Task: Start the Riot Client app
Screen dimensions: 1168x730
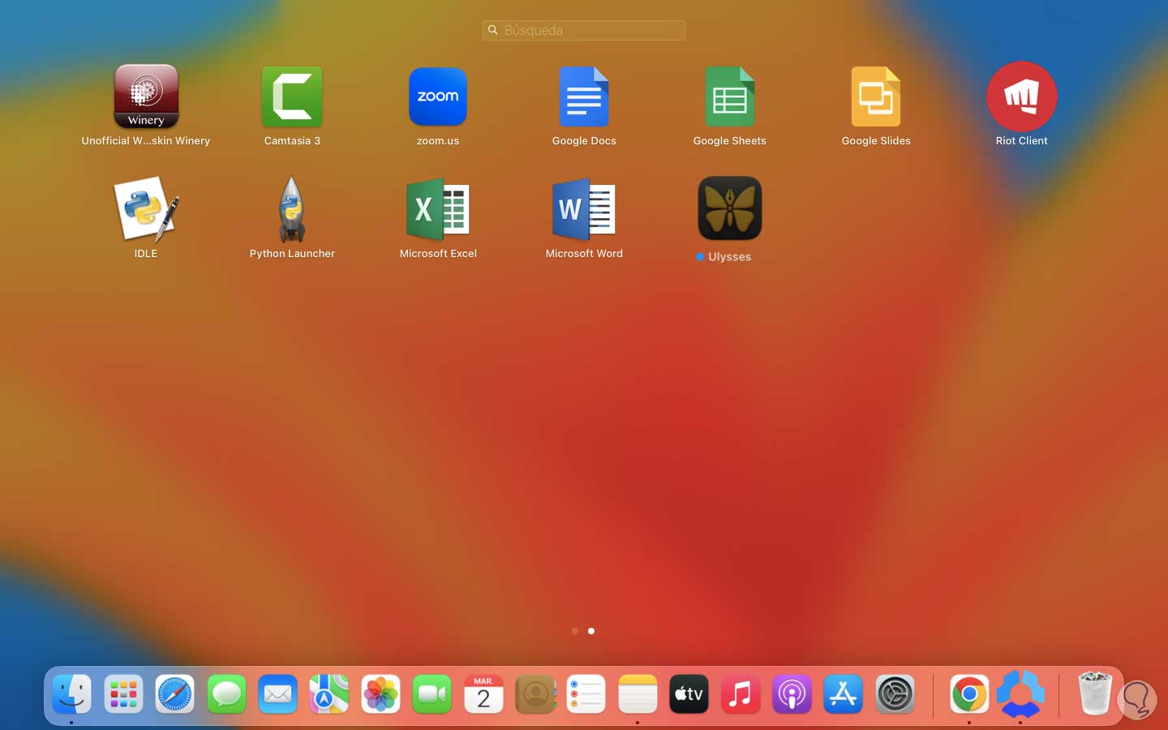Action: (x=1022, y=97)
